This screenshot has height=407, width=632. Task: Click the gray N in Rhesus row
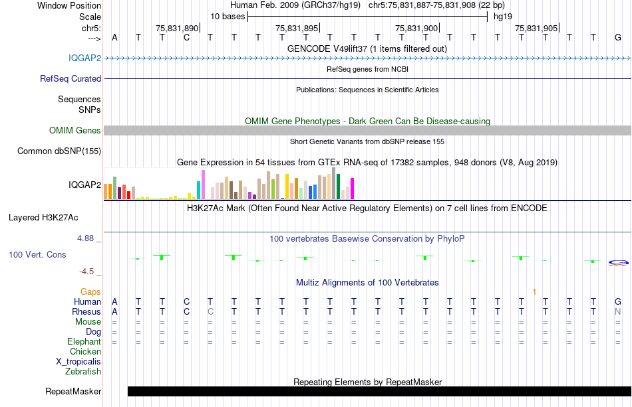click(x=618, y=311)
